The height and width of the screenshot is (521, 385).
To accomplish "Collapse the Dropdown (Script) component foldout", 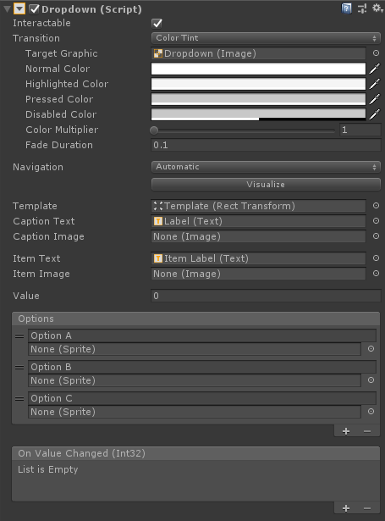I will pos(7,9).
